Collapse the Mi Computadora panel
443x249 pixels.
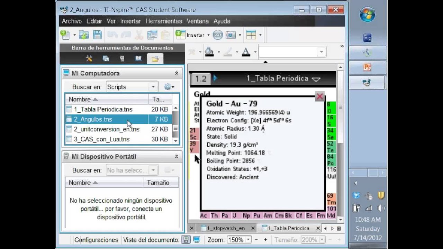coord(177,73)
